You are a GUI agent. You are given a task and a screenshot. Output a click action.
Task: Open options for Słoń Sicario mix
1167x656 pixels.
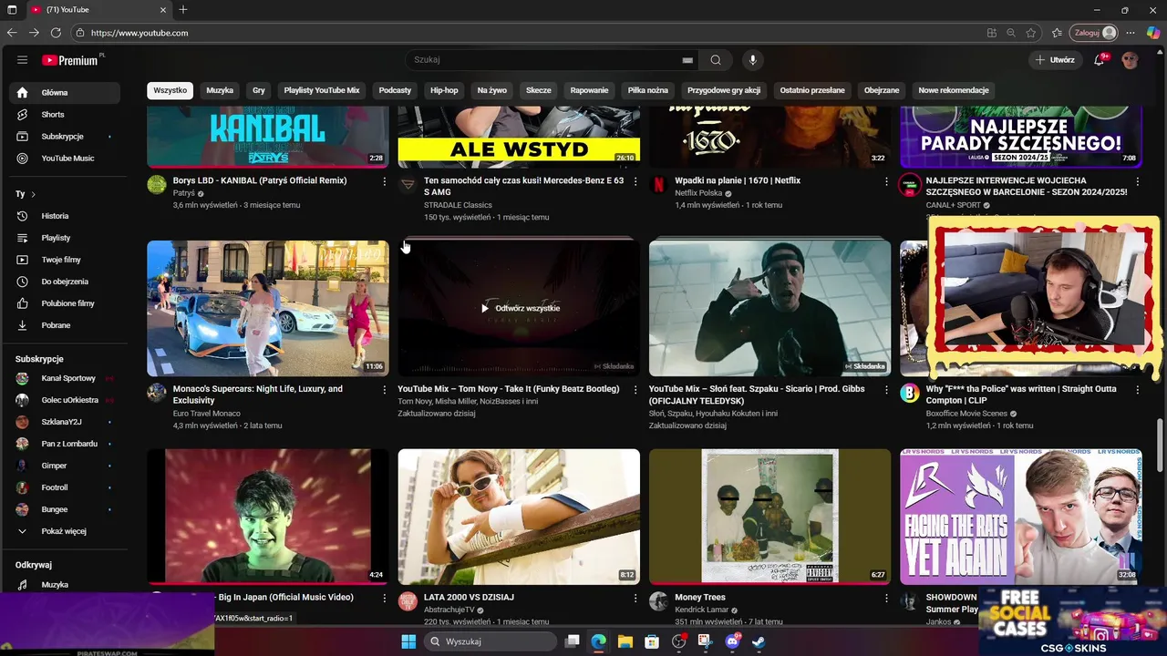coord(886,390)
